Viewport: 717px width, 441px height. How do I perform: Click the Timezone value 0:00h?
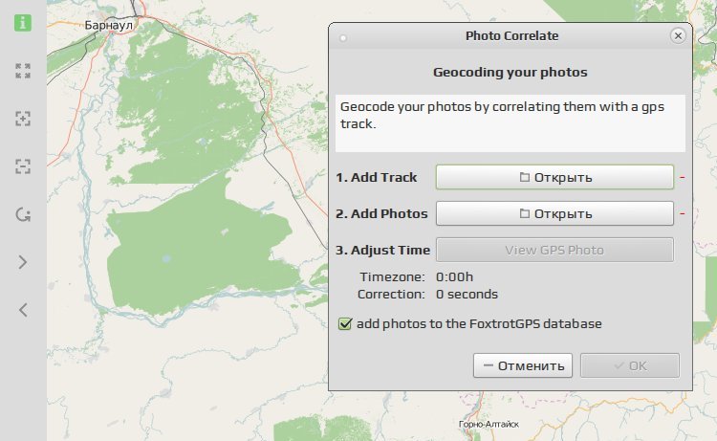tap(454, 276)
